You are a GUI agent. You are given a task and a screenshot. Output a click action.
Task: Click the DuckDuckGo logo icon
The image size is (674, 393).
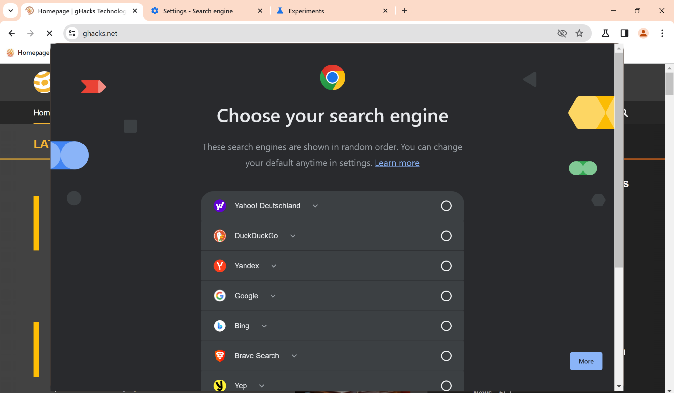220,236
